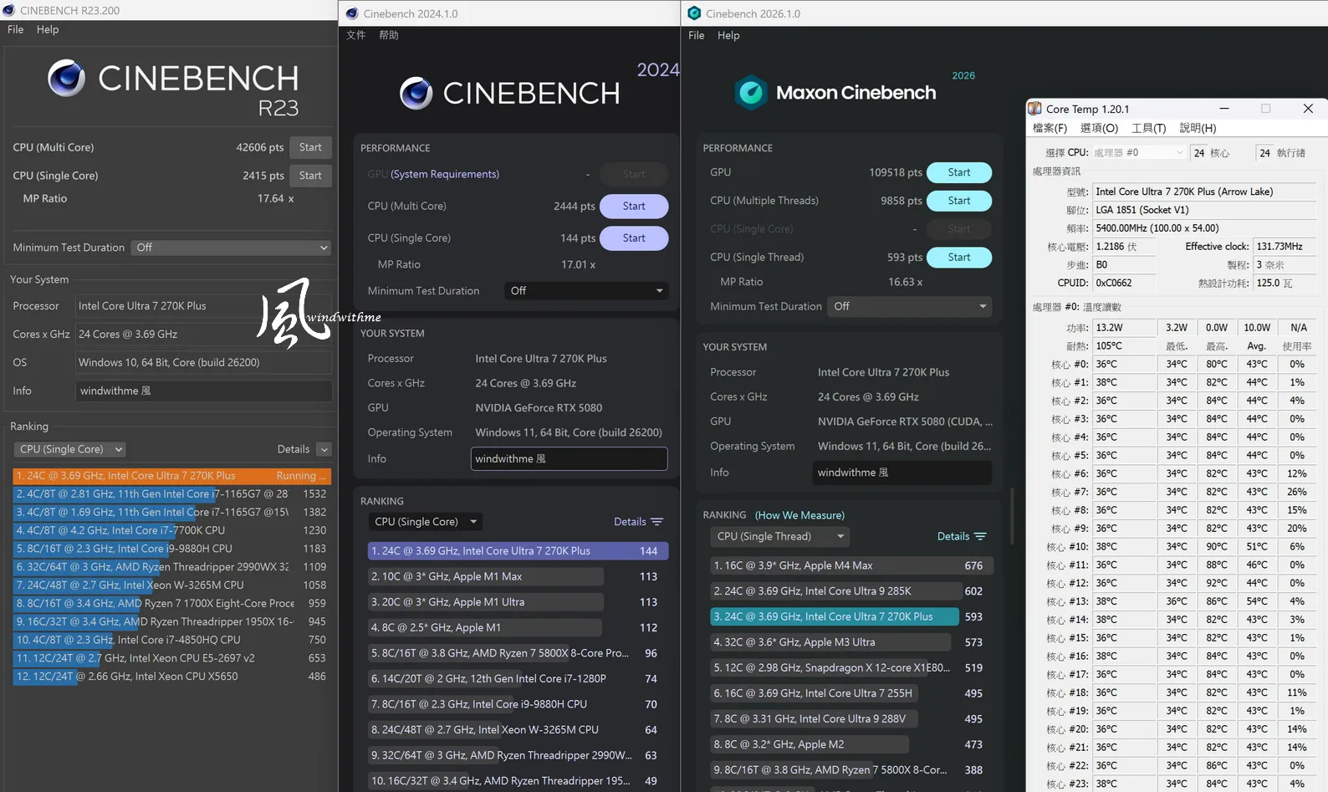The height and width of the screenshot is (792, 1328).
Task: Open CPU (Single Thread) ranking dropdown in Cinebench 2026
Action: click(x=781, y=536)
